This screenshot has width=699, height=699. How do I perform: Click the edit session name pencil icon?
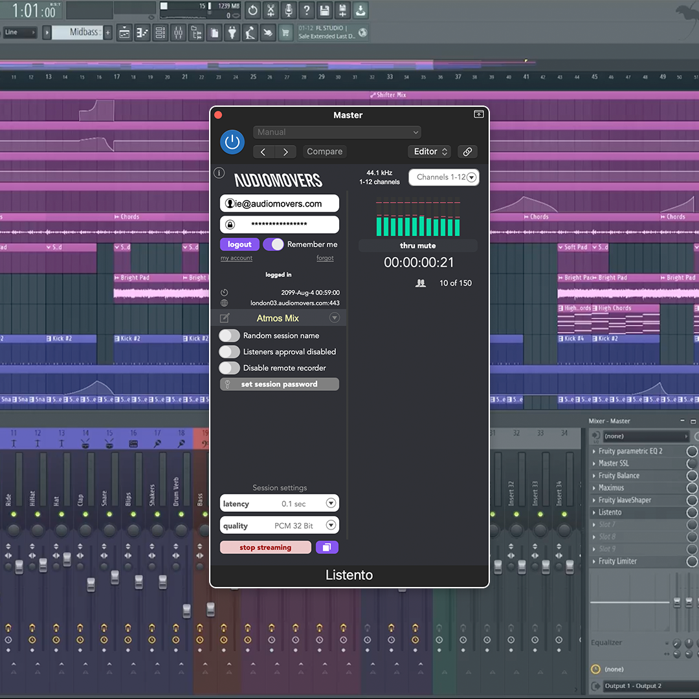click(225, 318)
